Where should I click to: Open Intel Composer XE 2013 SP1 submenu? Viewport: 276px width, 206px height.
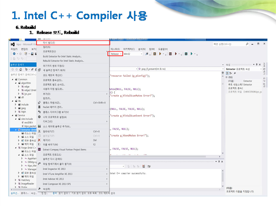[73, 184]
